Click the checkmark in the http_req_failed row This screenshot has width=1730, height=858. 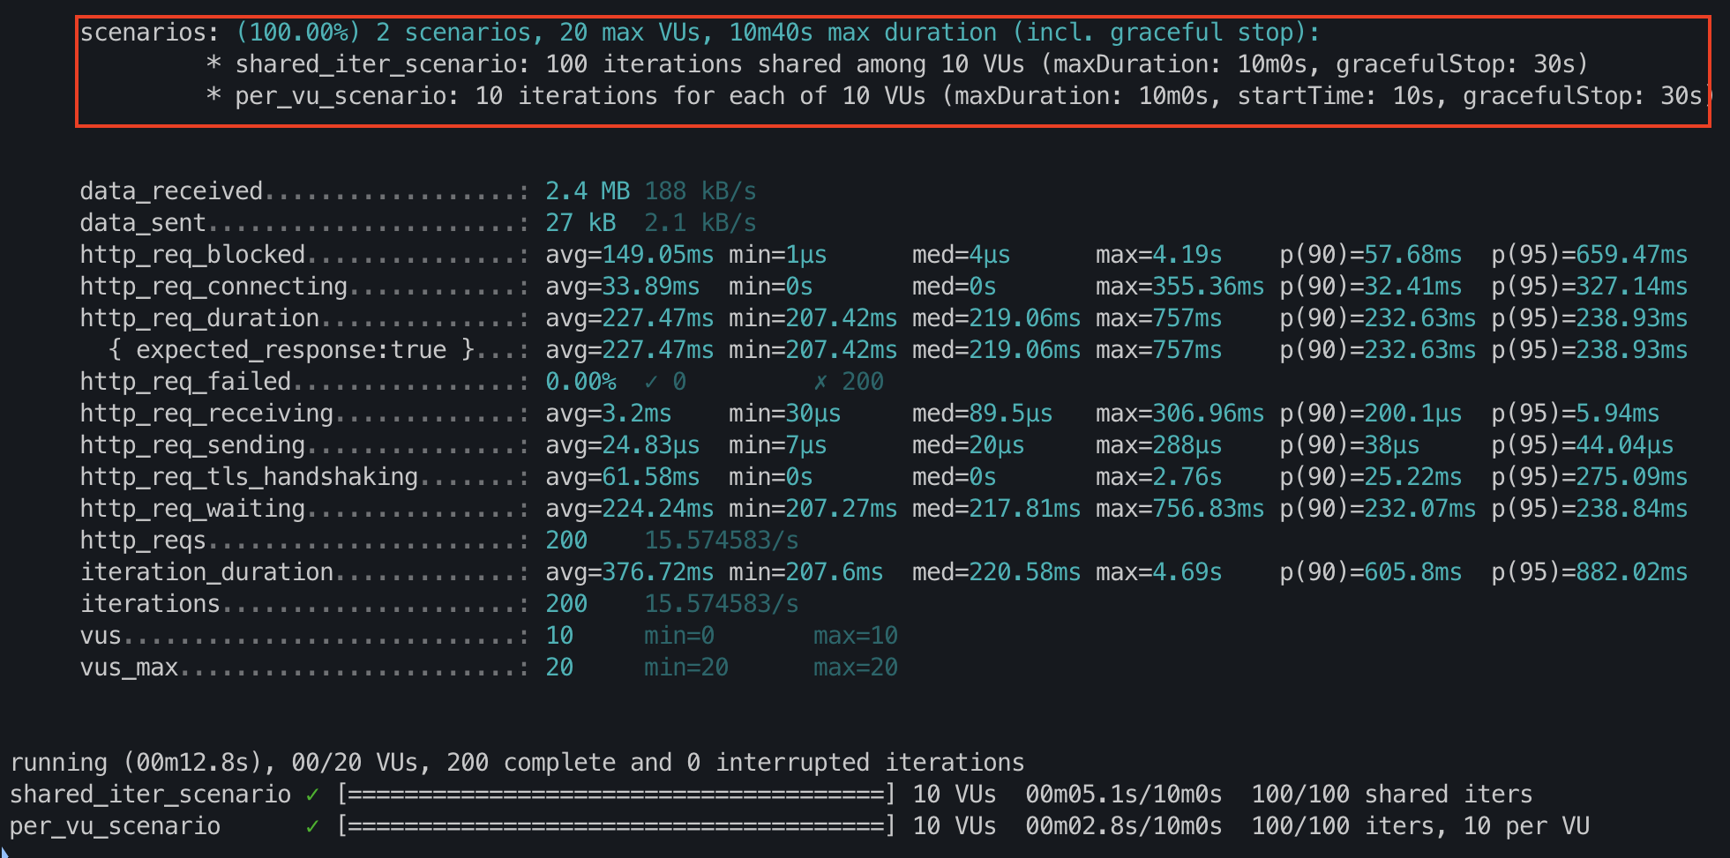651,382
